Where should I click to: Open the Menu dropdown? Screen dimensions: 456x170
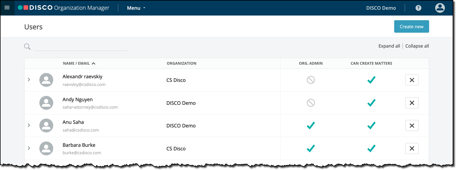pyautogui.click(x=136, y=8)
